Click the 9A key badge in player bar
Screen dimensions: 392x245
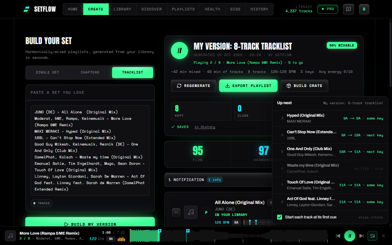[111, 239]
